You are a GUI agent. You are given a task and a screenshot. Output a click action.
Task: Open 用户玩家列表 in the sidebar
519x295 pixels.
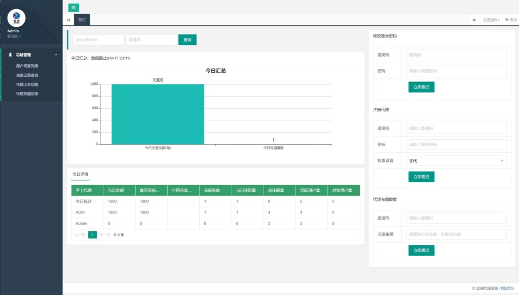pos(27,66)
